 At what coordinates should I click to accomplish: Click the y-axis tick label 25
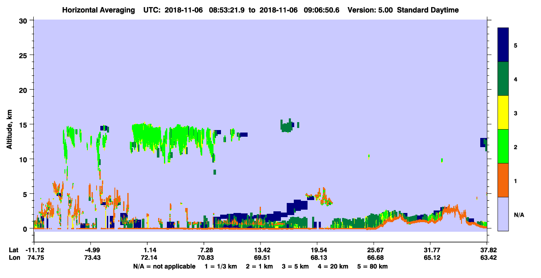click(24, 55)
